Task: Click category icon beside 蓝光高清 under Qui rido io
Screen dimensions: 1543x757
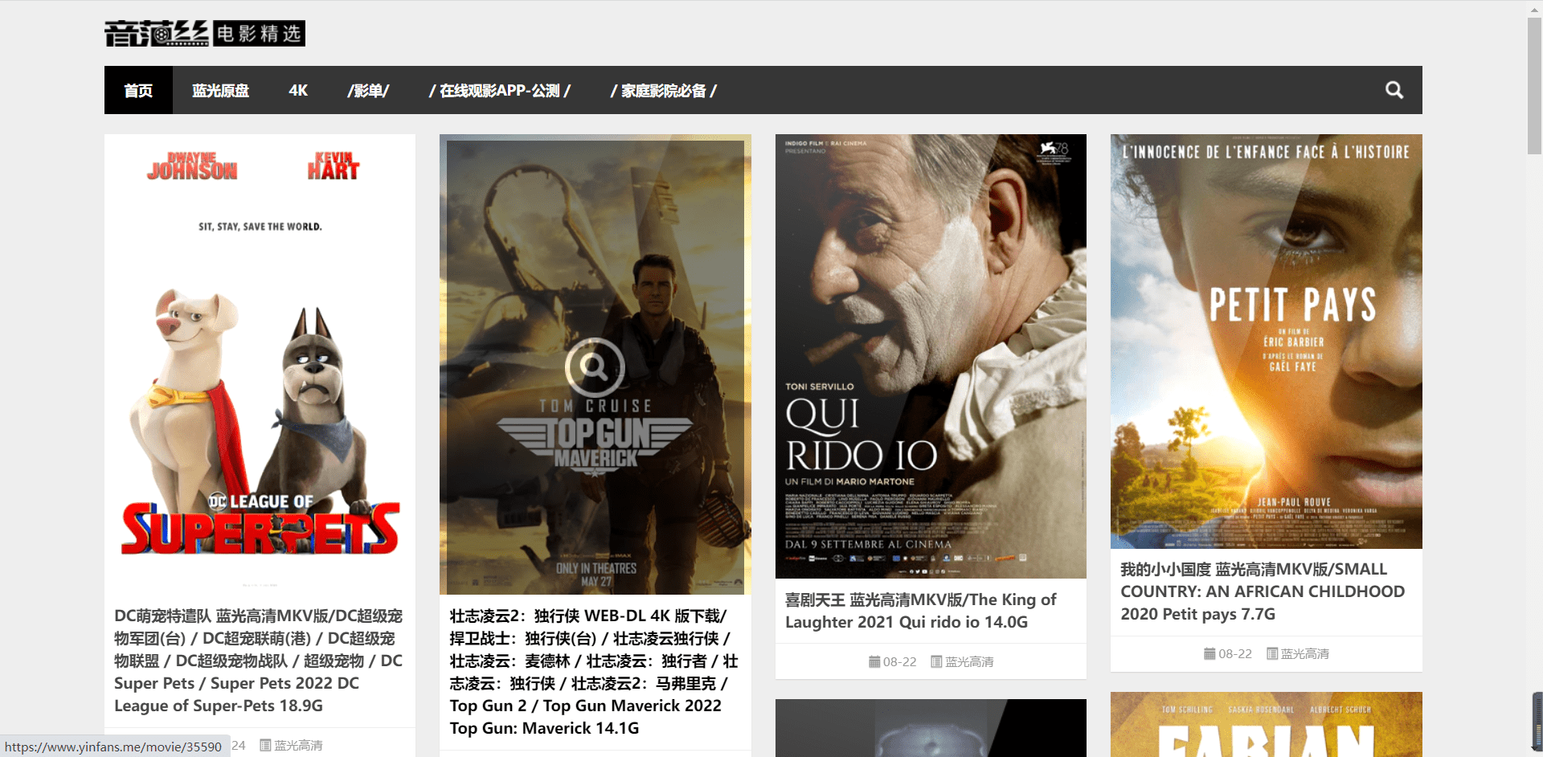Action: coord(936,661)
